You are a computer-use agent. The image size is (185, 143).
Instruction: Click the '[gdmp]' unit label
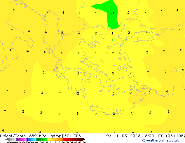[56, 136]
